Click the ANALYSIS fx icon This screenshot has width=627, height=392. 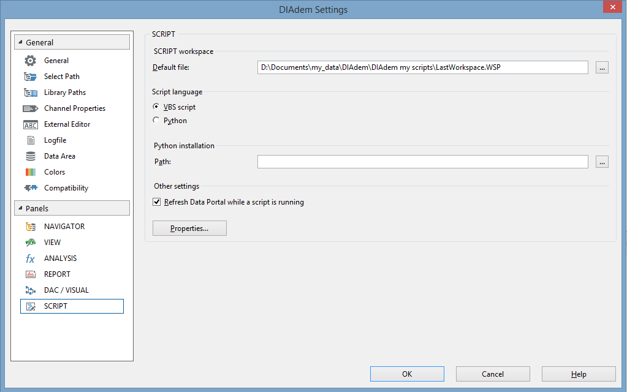[31, 258]
